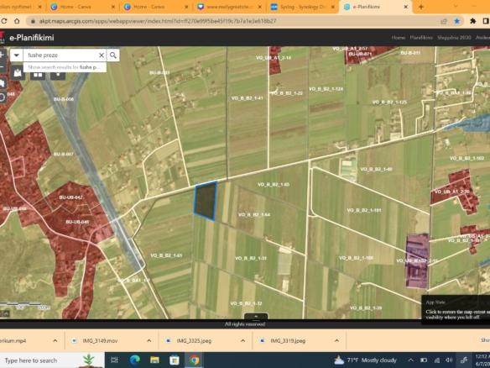
Task: Switch to the first Home - Canva tab
Action: (x=83, y=7)
